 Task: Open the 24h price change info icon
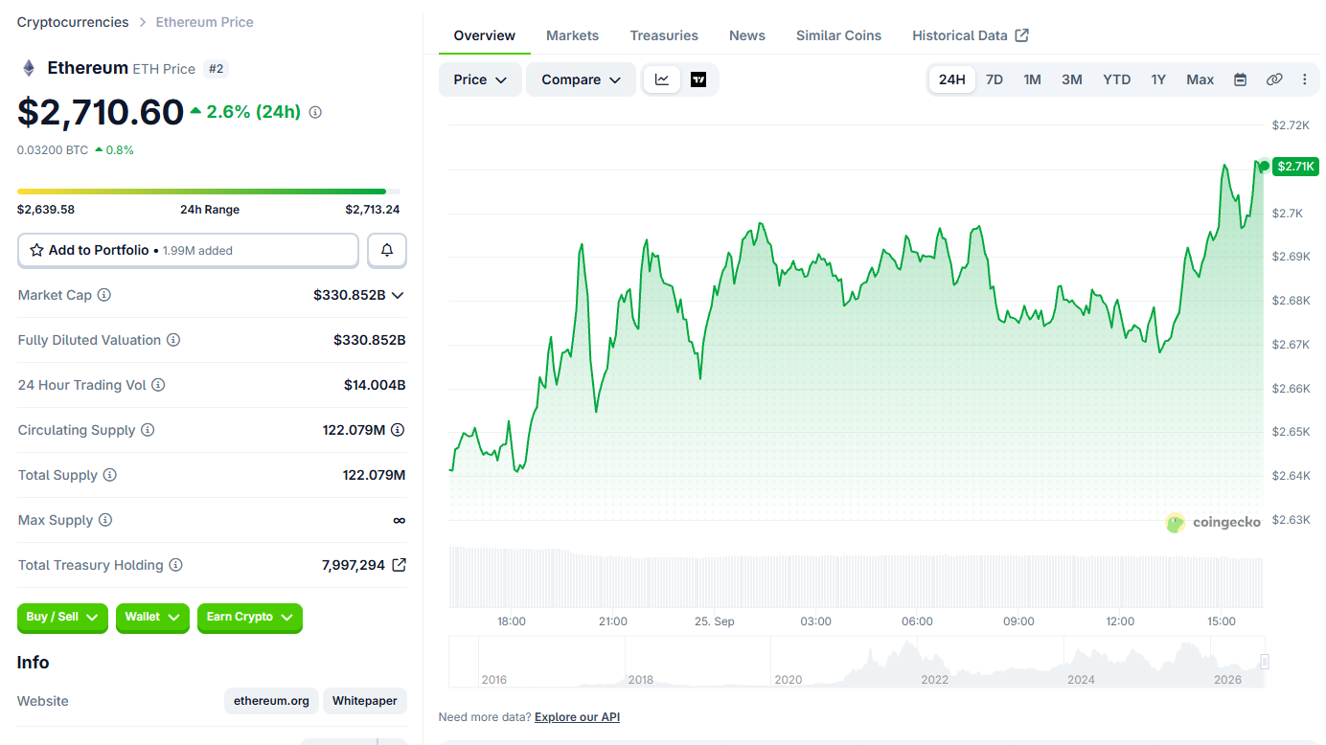point(315,112)
